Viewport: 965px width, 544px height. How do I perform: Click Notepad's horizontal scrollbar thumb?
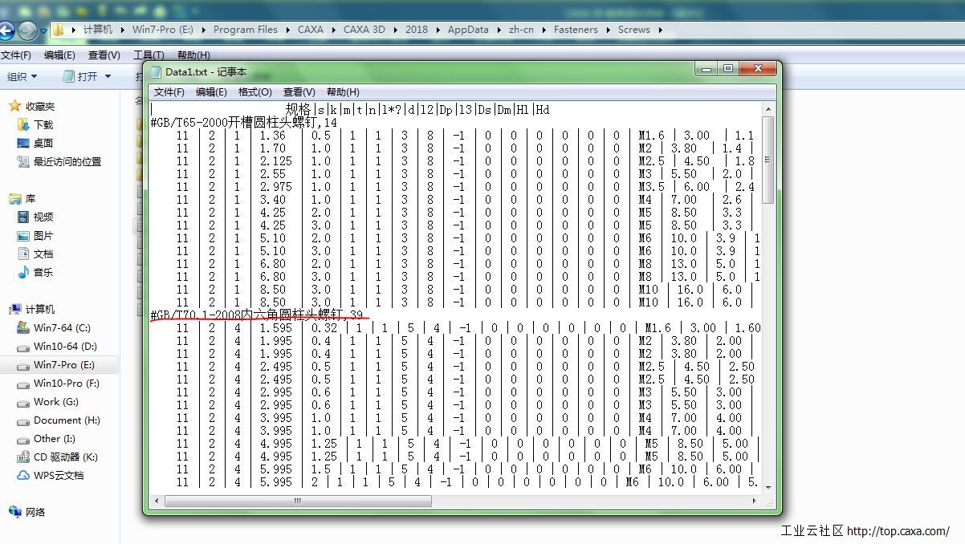[x=297, y=501]
